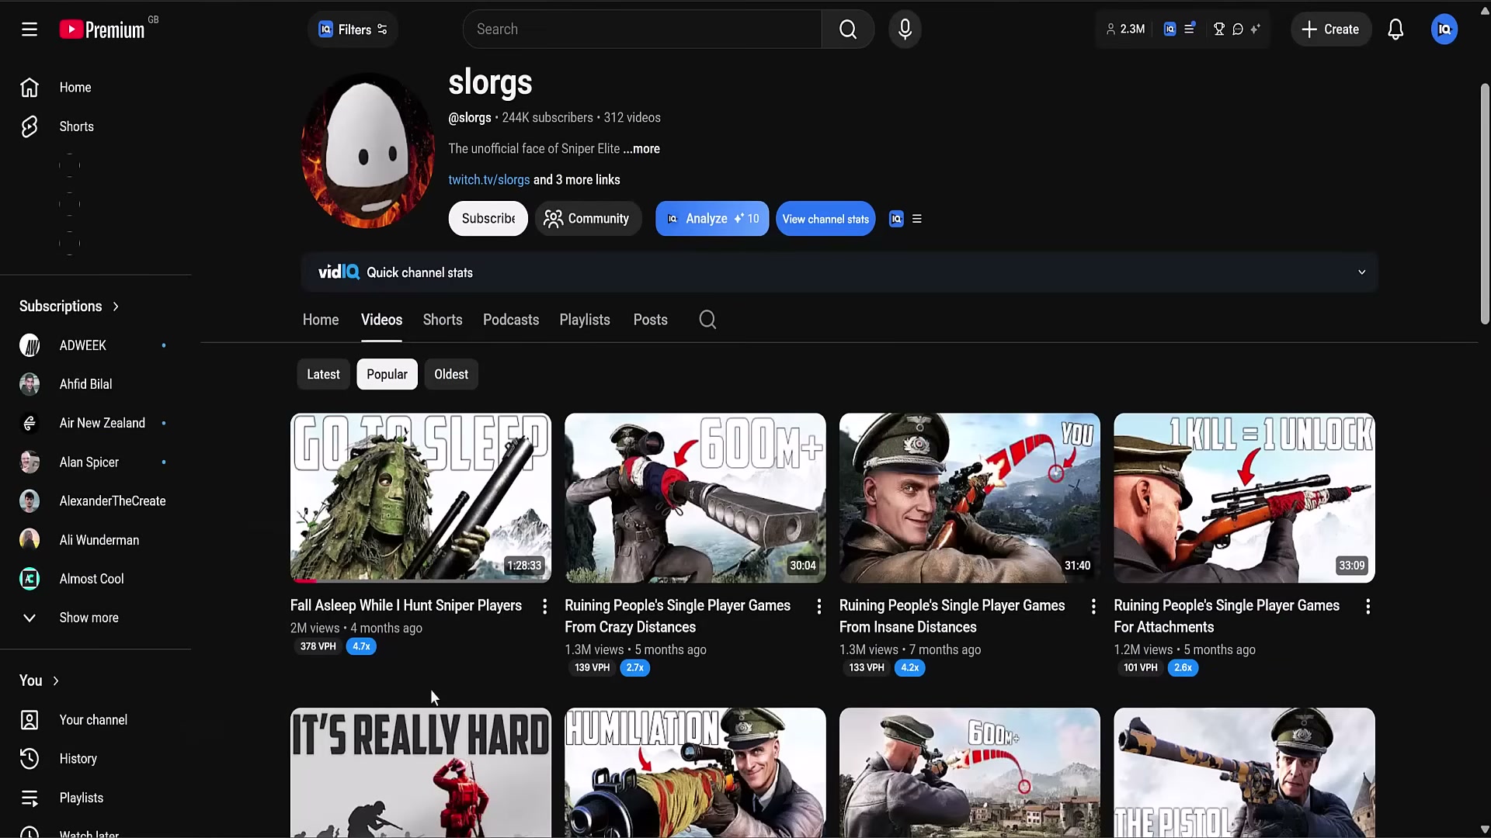The image size is (1491, 838).
Task: Open 'For Attachments' video title
Action: pyautogui.click(x=1226, y=616)
